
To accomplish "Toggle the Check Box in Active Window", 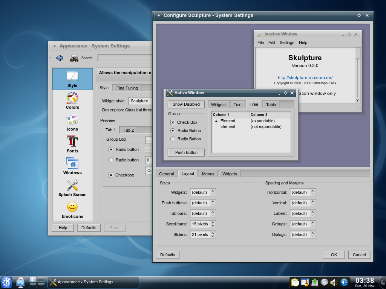I will 173,122.
